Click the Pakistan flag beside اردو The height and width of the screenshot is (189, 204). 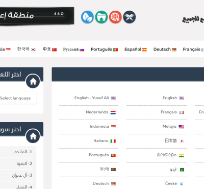click(x=182, y=170)
